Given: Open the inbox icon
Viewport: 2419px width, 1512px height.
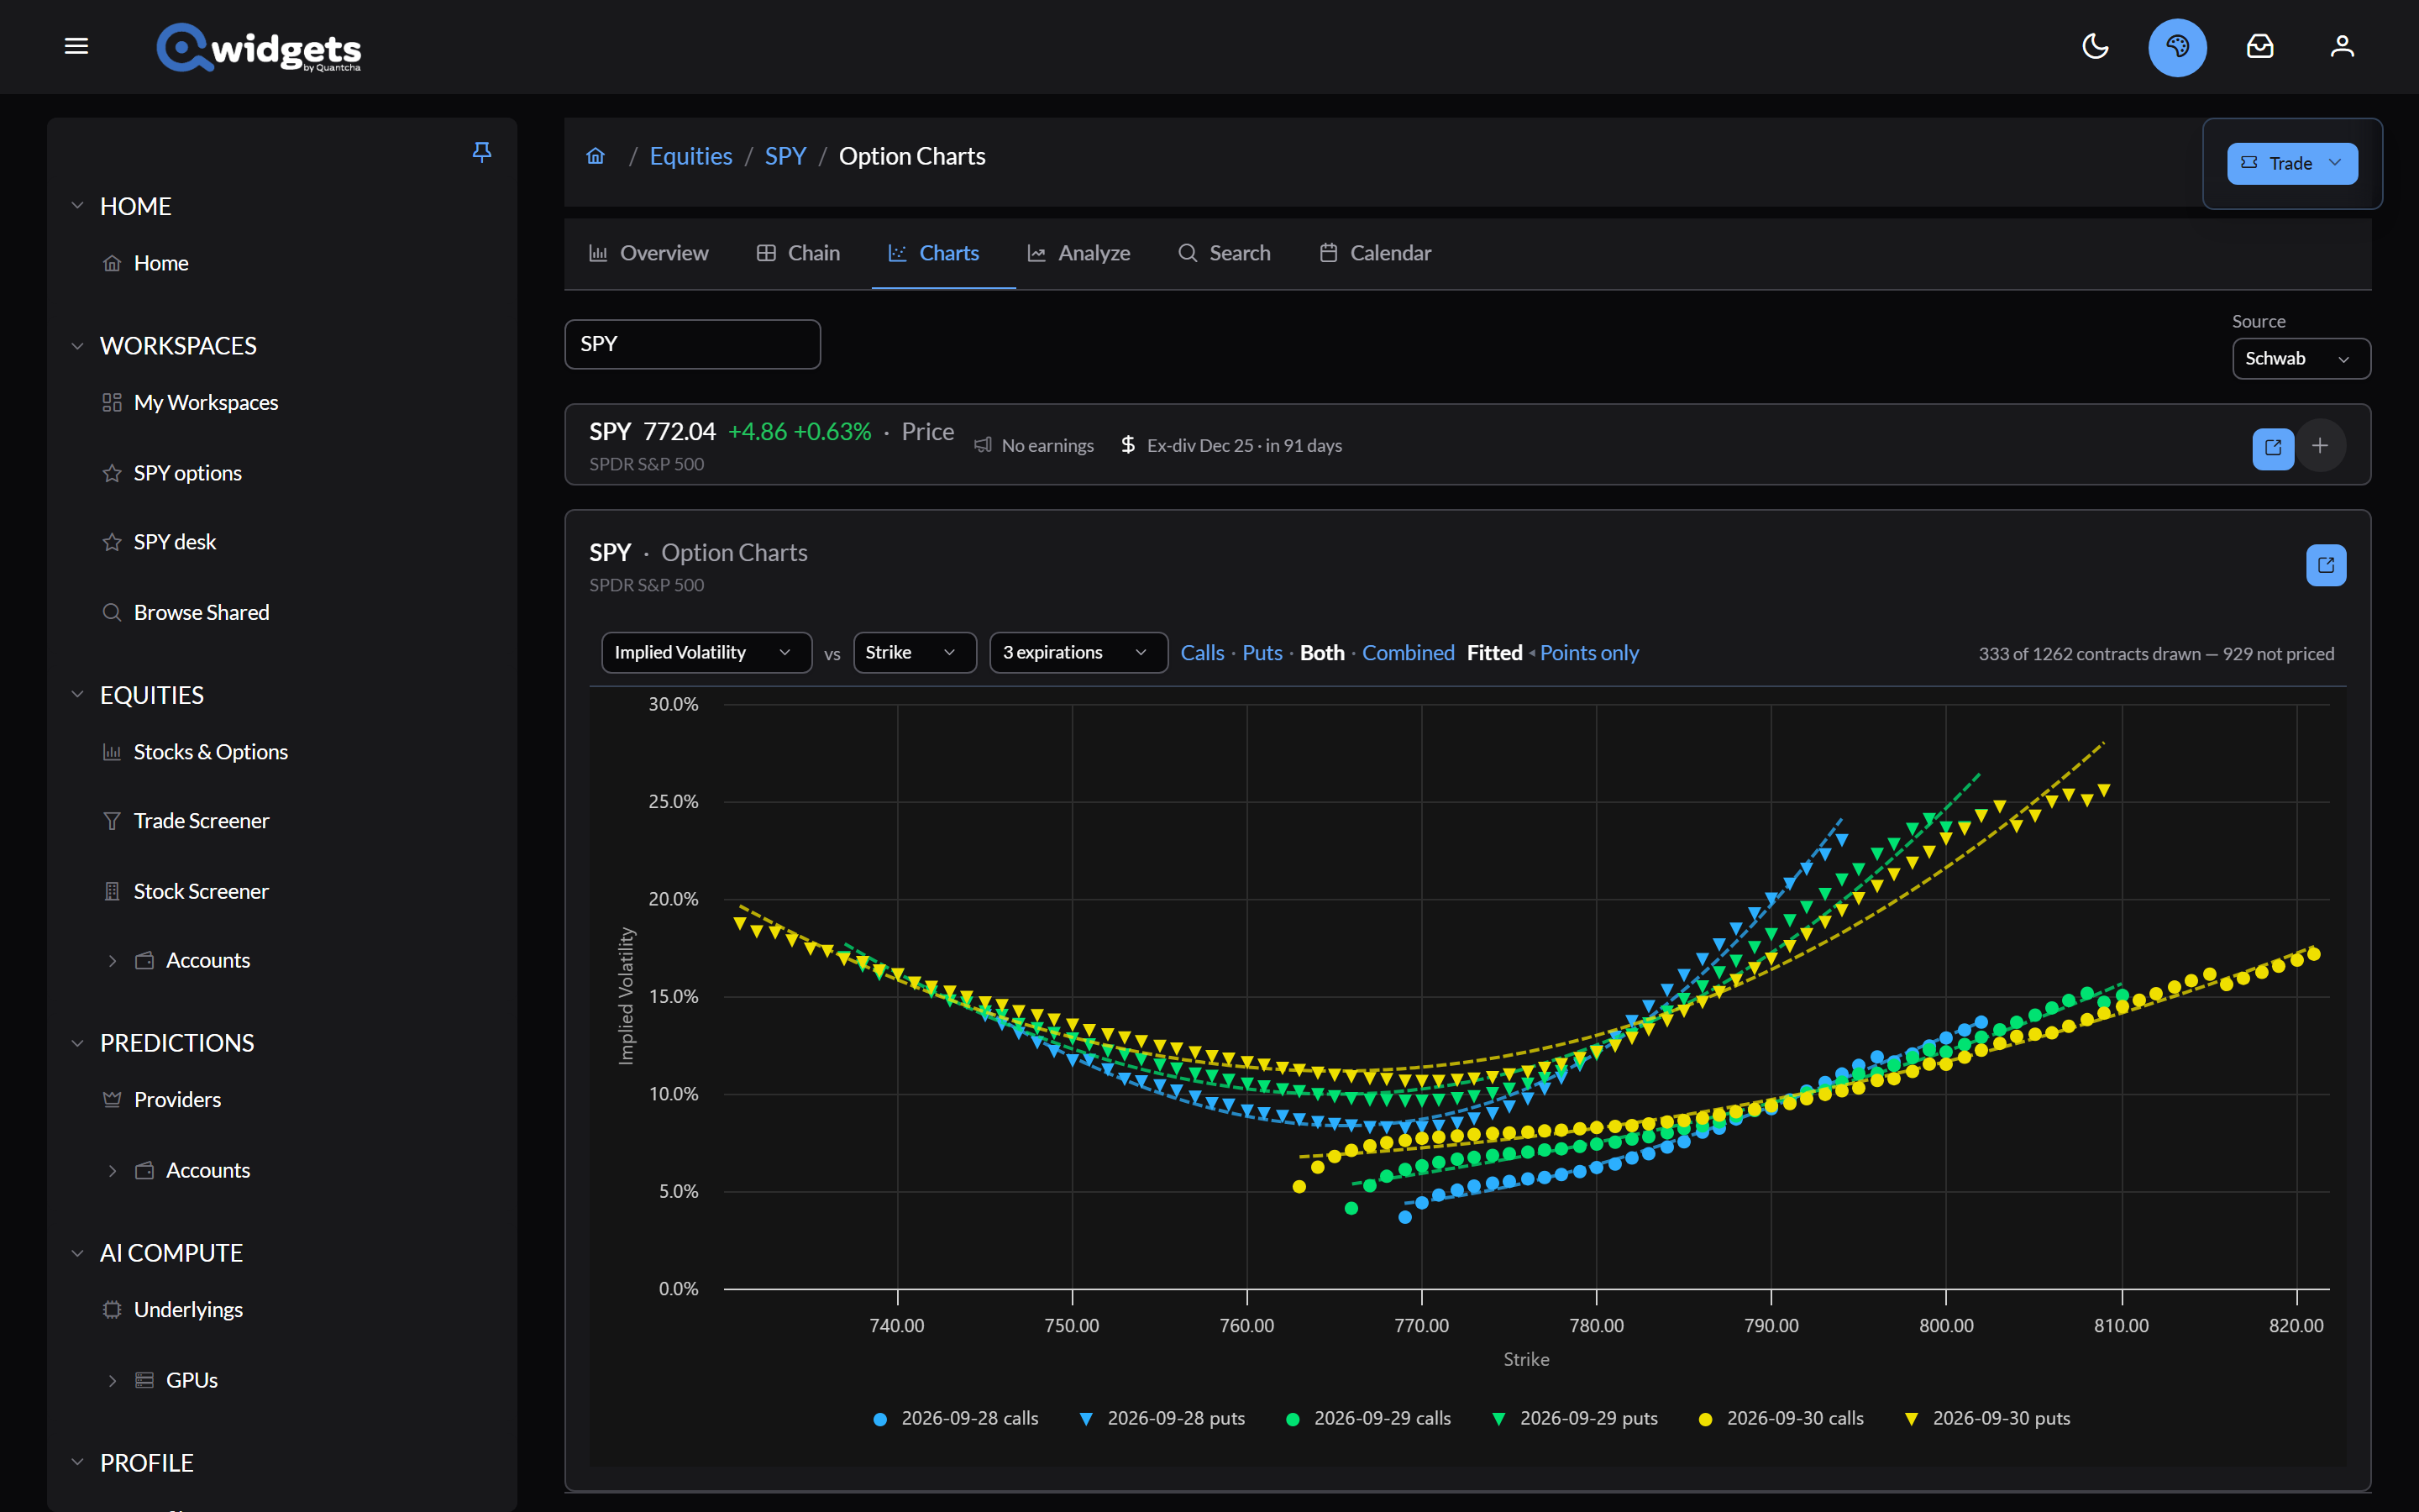Looking at the screenshot, I should coord(2259,46).
